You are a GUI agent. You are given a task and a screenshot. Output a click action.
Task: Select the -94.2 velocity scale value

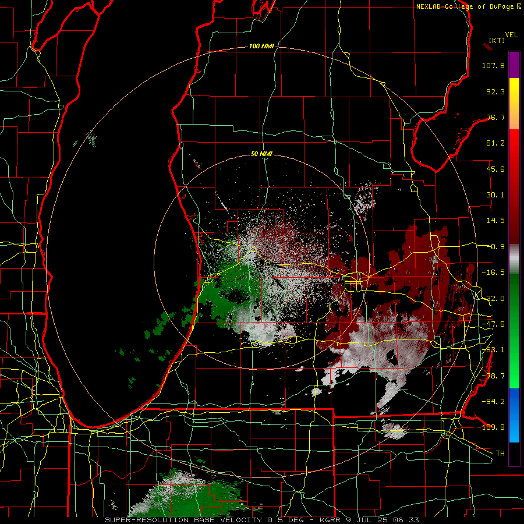(x=493, y=402)
